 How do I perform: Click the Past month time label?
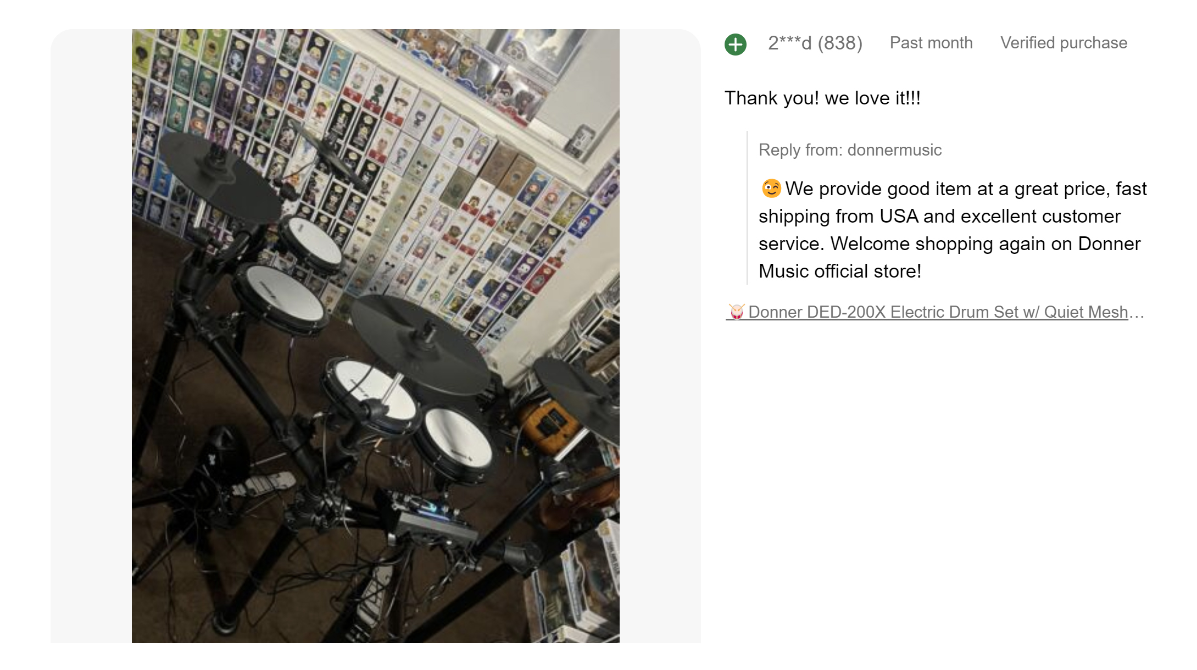(931, 43)
